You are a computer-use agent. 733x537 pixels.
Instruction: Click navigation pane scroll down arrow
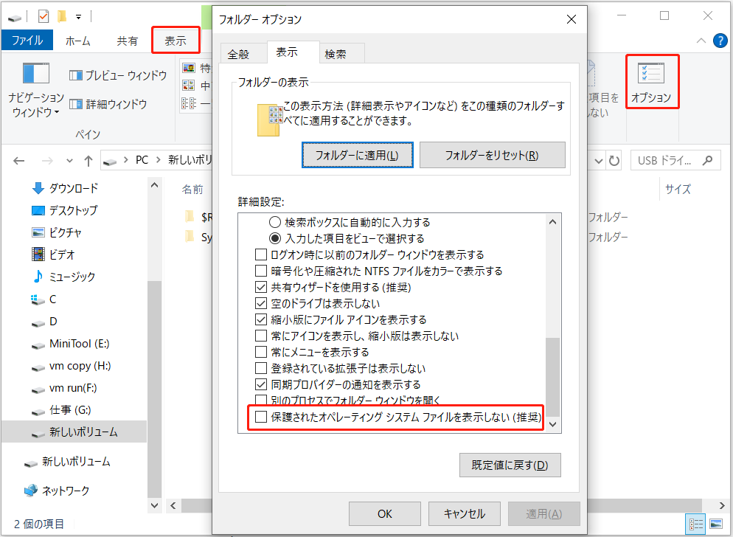click(x=154, y=506)
